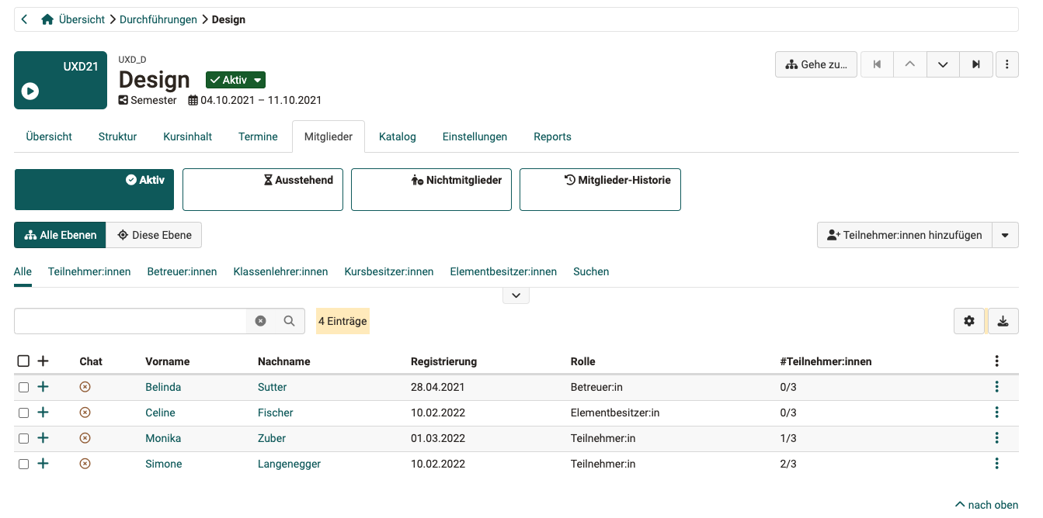Filter by Teilnehmer:innen role
The image size is (1043, 518).
click(89, 271)
